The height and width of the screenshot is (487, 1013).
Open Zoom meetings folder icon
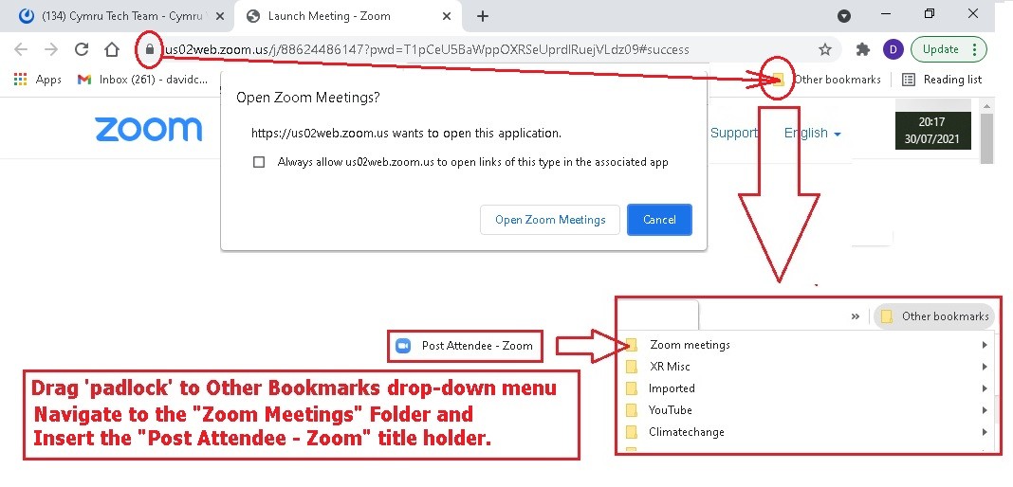click(632, 345)
